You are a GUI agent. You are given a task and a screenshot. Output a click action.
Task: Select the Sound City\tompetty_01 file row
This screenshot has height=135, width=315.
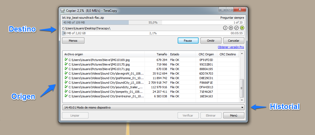[x=151, y=92]
